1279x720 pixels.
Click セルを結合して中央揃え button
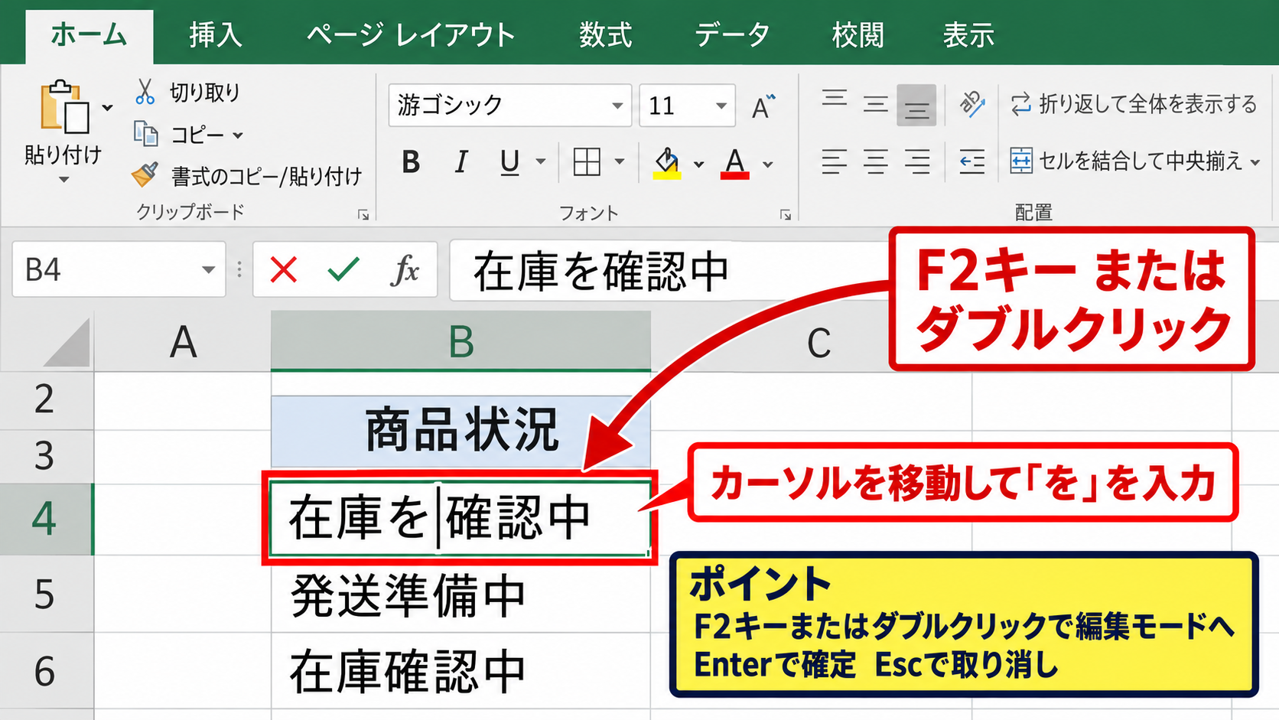click(1126, 161)
